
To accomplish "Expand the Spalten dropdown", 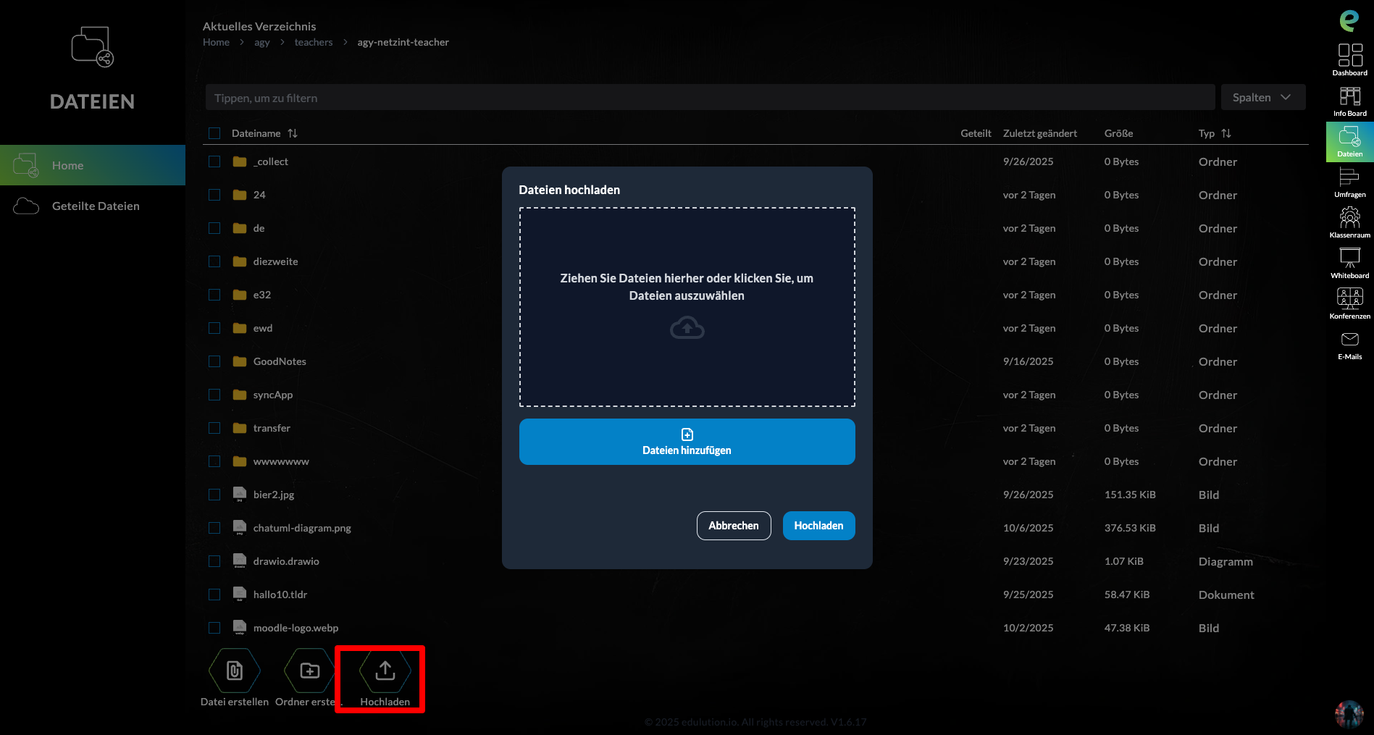I will 1262,98.
